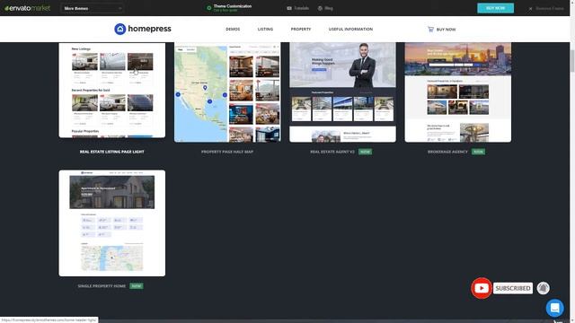Image resolution: width=575 pixels, height=323 pixels.
Task: Click the homepress house logo icon
Action: [119, 29]
